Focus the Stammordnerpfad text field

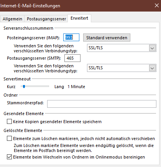[102, 104]
